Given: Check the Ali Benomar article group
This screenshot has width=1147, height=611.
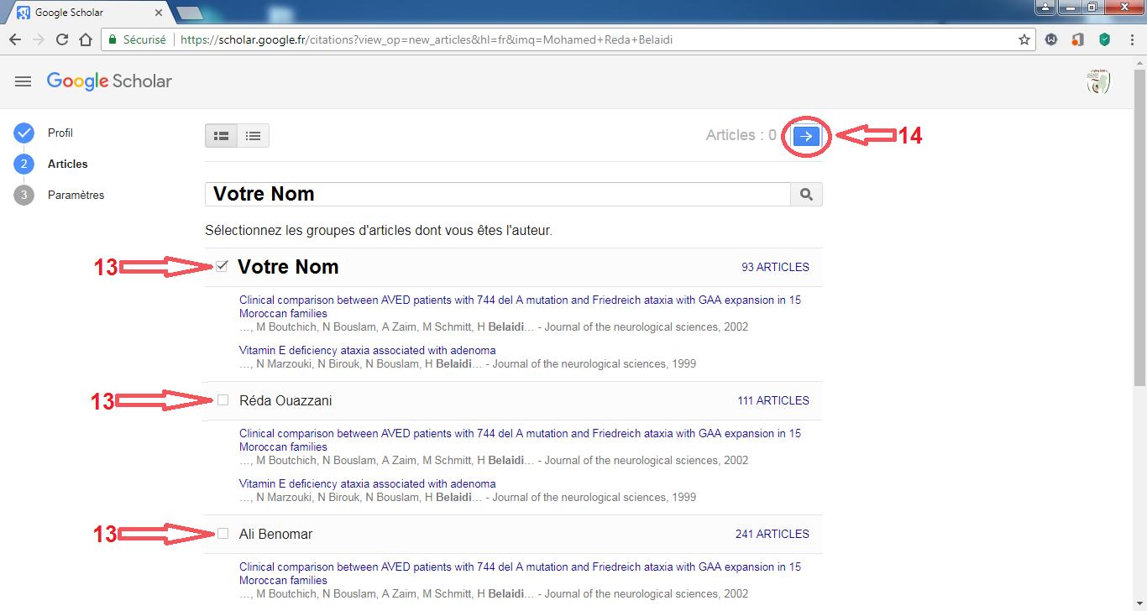Looking at the screenshot, I should 223,534.
